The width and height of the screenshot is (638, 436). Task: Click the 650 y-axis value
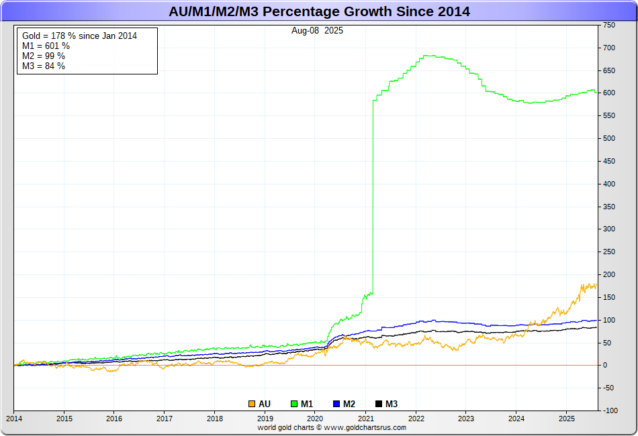[609, 70]
